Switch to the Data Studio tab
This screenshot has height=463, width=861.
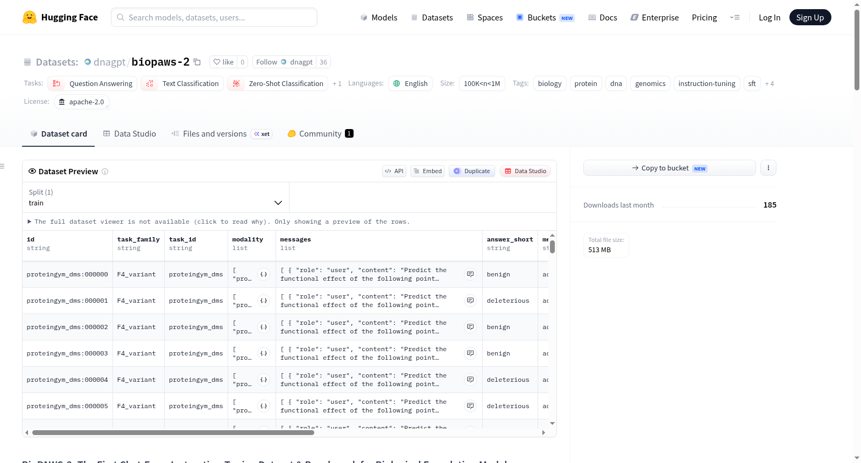130,134
